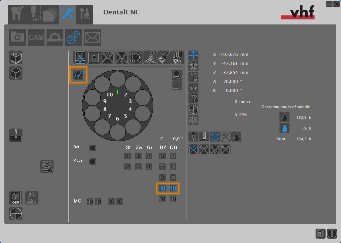Click the milling bur on holder icon
Image resolution: width=341 pixels, height=243 pixels.
(204, 137)
